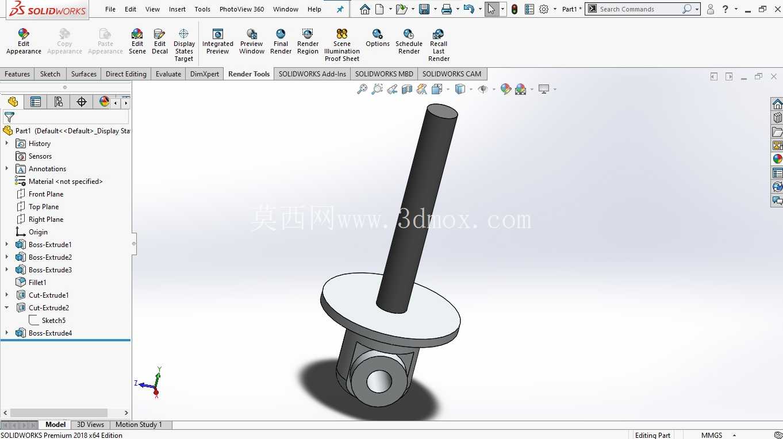Open the Display Style cube icon
The width and height of the screenshot is (783, 439).
[460, 89]
